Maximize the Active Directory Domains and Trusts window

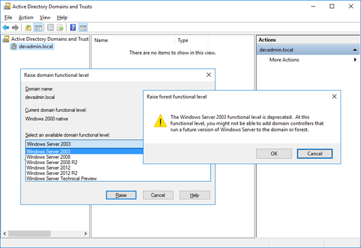pos(332,6)
